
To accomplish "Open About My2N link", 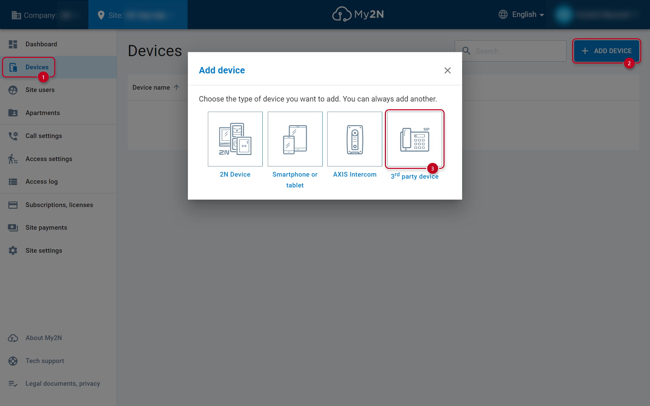I will 44,338.
